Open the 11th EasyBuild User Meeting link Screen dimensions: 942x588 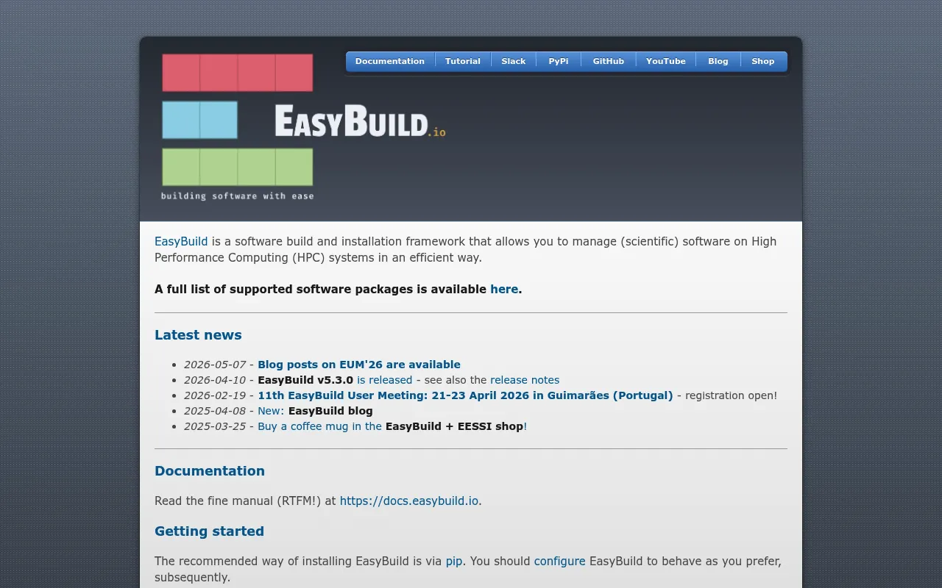pos(465,395)
